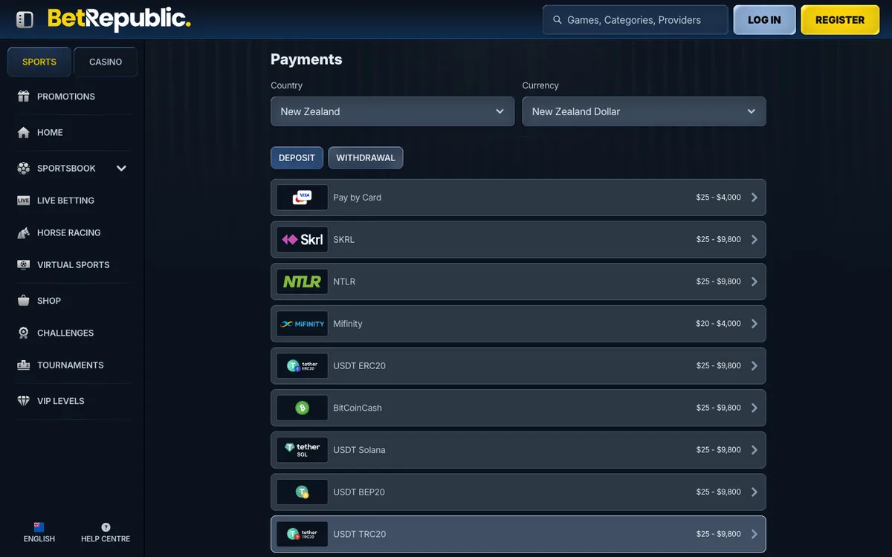Click the Pay by Card Visa logo

(303, 198)
